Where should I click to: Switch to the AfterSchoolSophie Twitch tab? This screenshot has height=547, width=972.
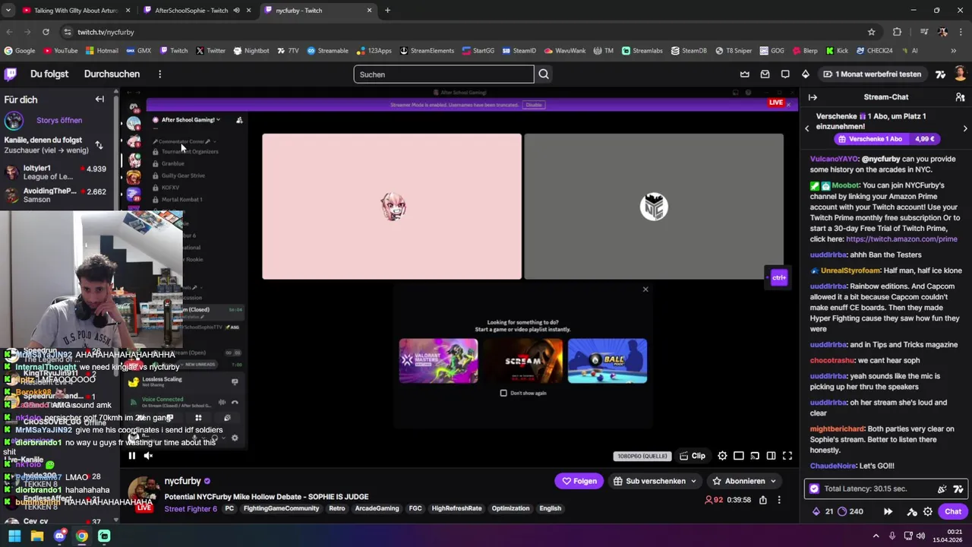point(197,11)
